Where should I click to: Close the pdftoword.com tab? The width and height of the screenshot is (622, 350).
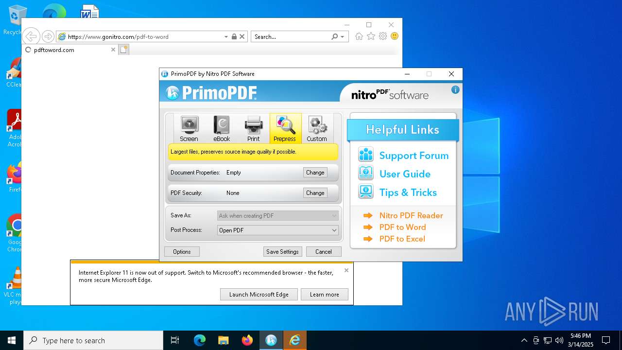[113, 50]
